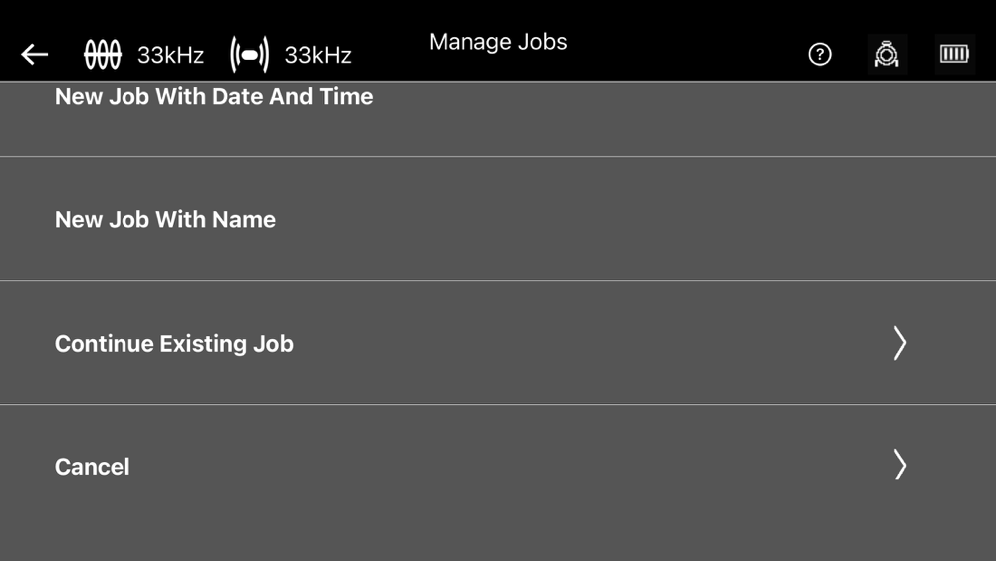This screenshot has width=996, height=561.
Task: Tap the blank header between 33kHz and title
Action: (x=390, y=55)
